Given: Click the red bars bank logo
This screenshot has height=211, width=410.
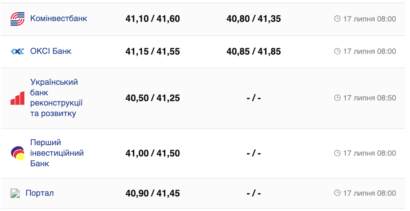Looking at the screenshot, I should click(x=17, y=98).
